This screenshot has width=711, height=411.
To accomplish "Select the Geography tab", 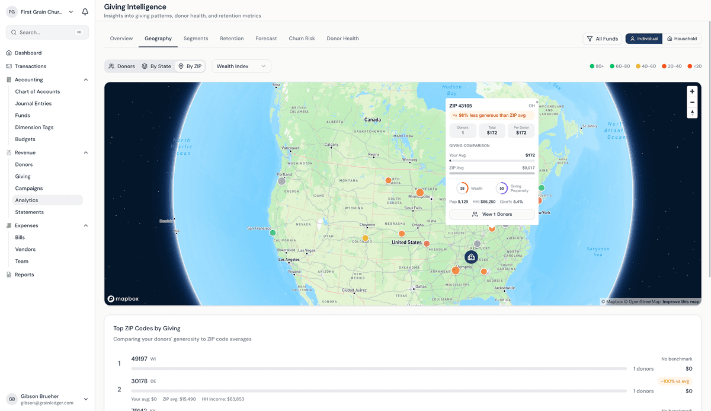I will click(158, 39).
